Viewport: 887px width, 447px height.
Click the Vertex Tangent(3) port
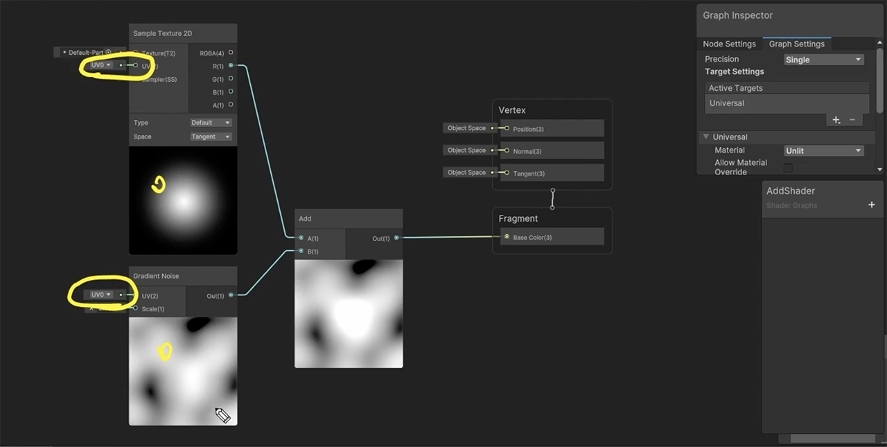[x=507, y=173]
